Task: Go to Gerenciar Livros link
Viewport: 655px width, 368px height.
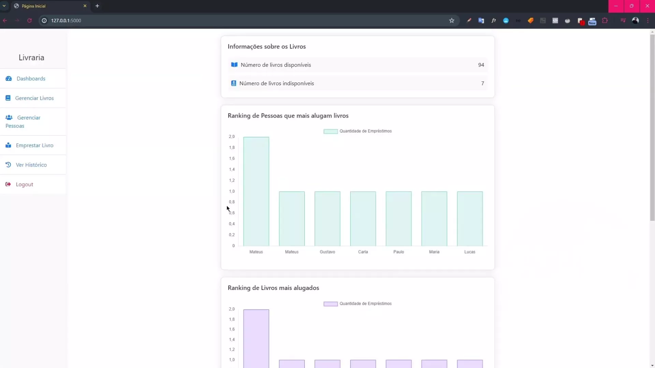Action: tap(34, 98)
